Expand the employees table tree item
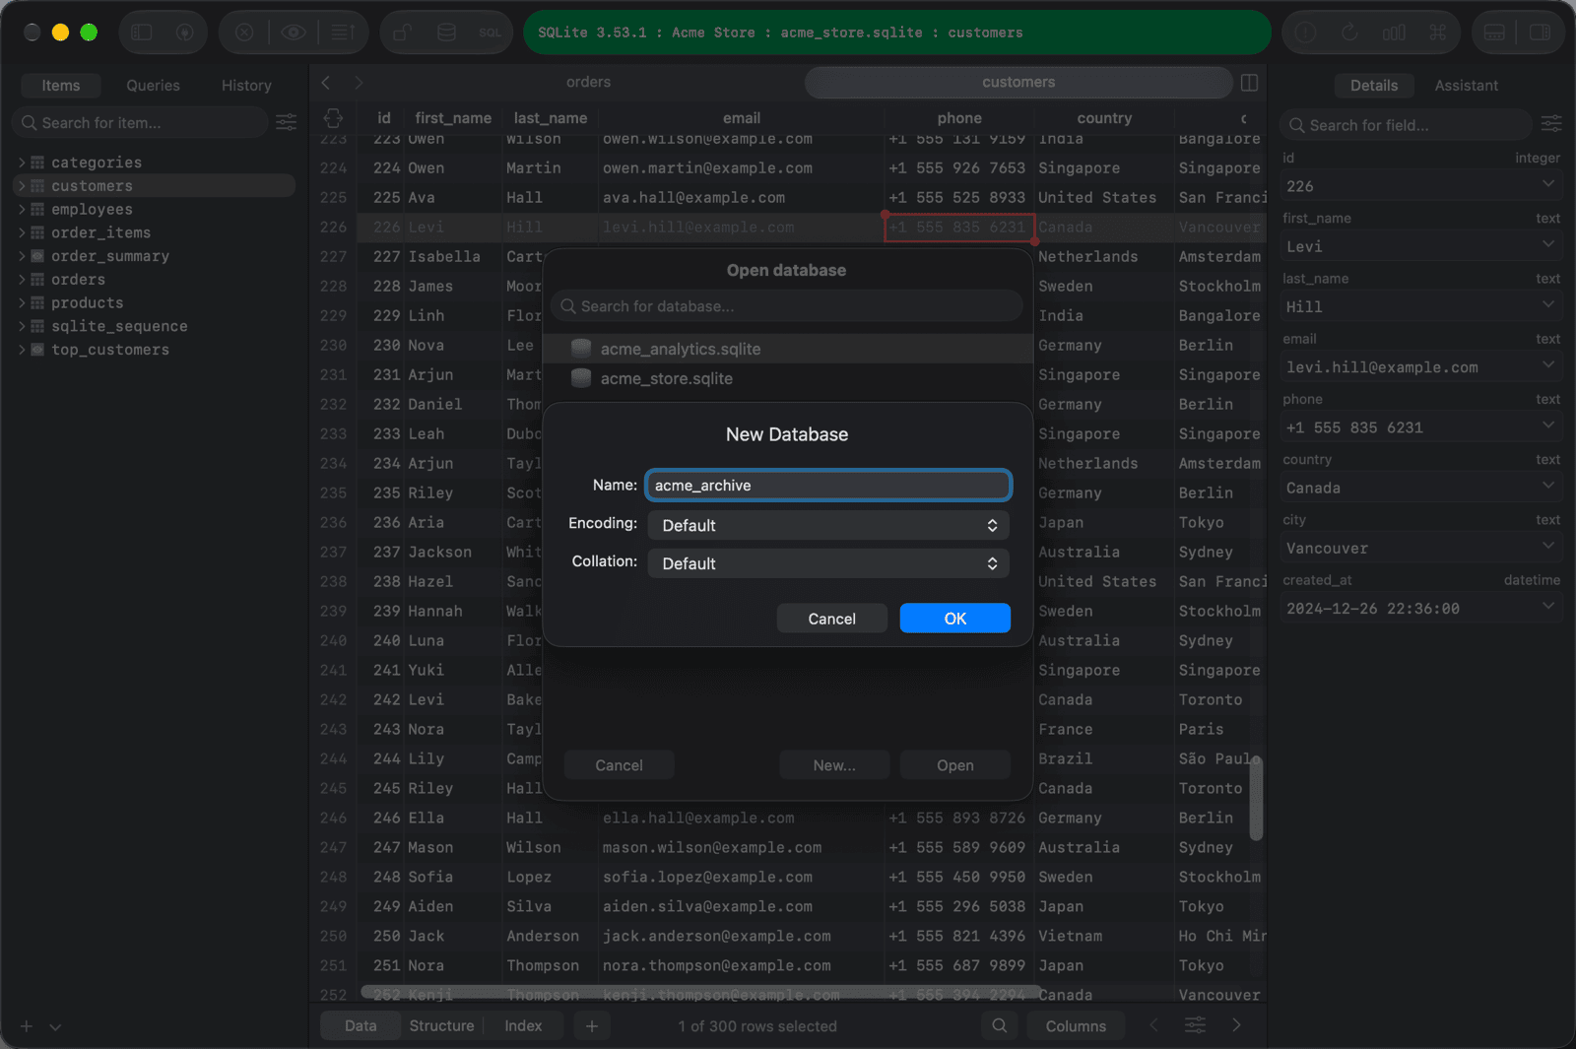1576x1049 pixels. (22, 209)
